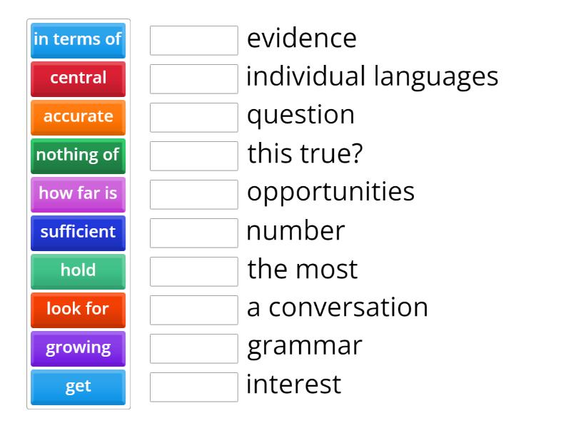The height and width of the screenshot is (428, 571).
Task: Click the blank box beside 'evidence'
Action: [x=193, y=41]
